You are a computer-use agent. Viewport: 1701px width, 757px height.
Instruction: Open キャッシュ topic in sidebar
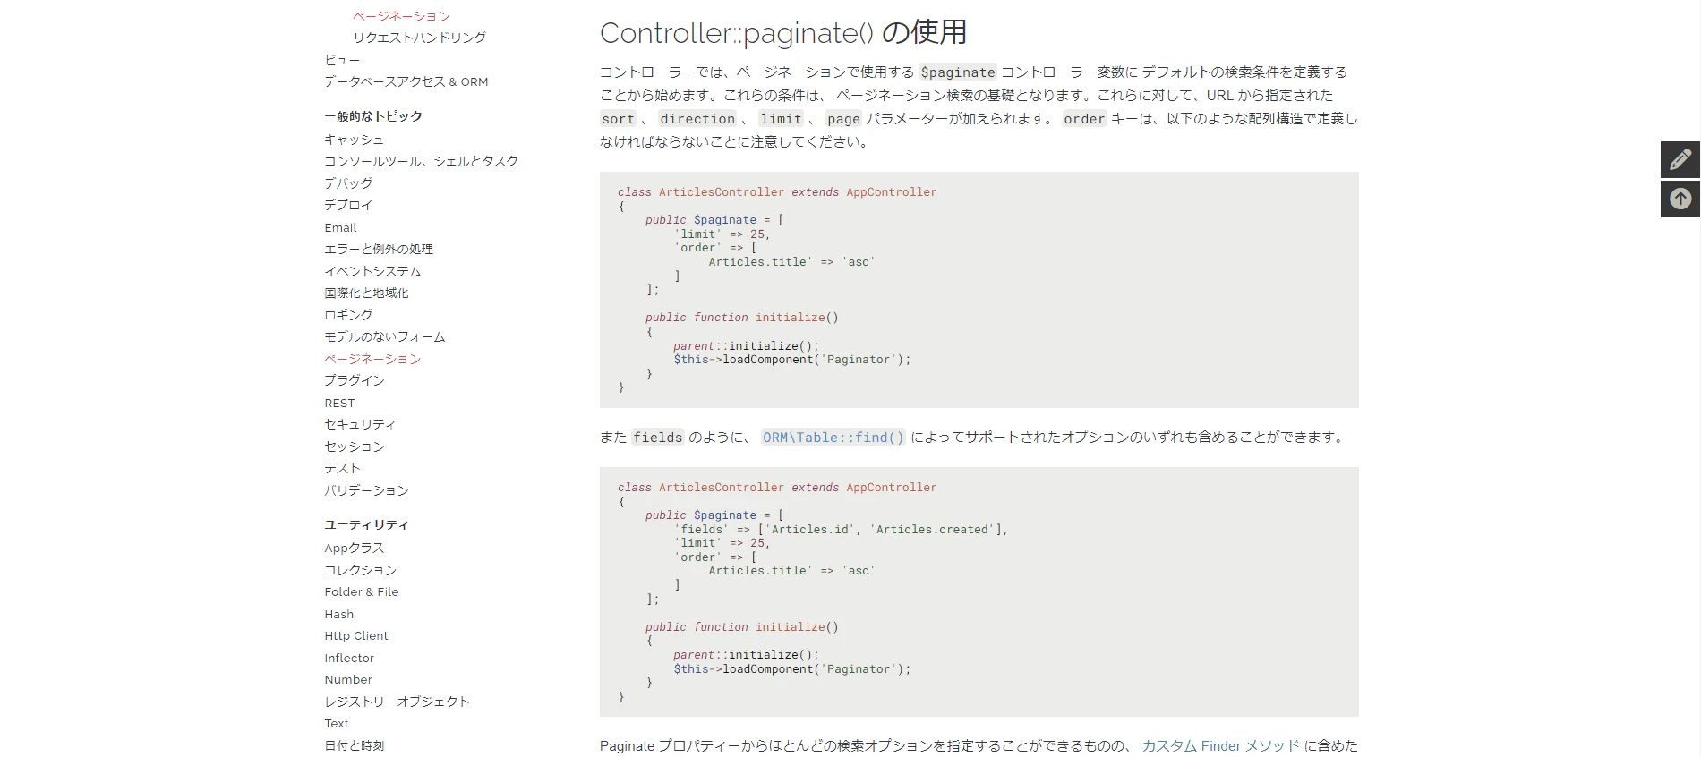tap(354, 140)
